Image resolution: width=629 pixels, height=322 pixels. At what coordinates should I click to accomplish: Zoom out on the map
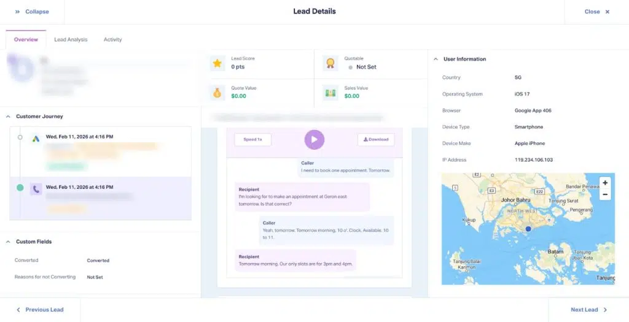click(605, 194)
